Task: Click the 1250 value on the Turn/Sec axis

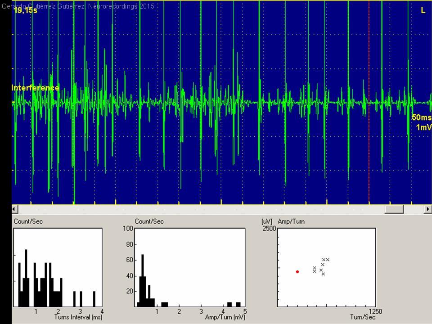Action: click(x=375, y=311)
